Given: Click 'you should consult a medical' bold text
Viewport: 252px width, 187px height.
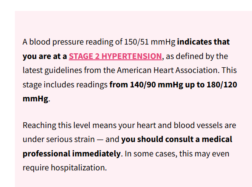Looking at the screenshot, I should 177,139.
